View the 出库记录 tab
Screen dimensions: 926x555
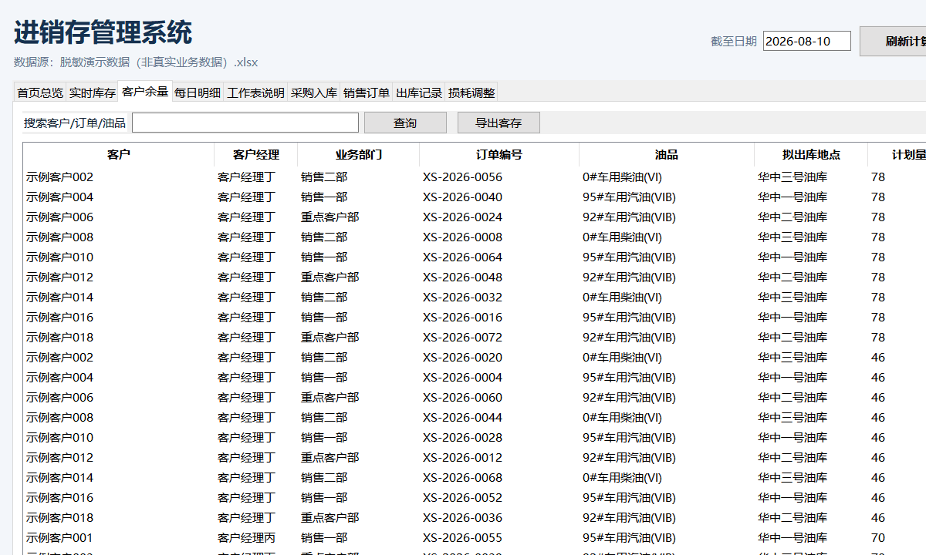click(x=418, y=92)
